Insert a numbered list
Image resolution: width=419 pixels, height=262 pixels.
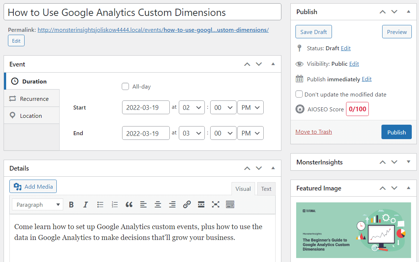click(115, 205)
